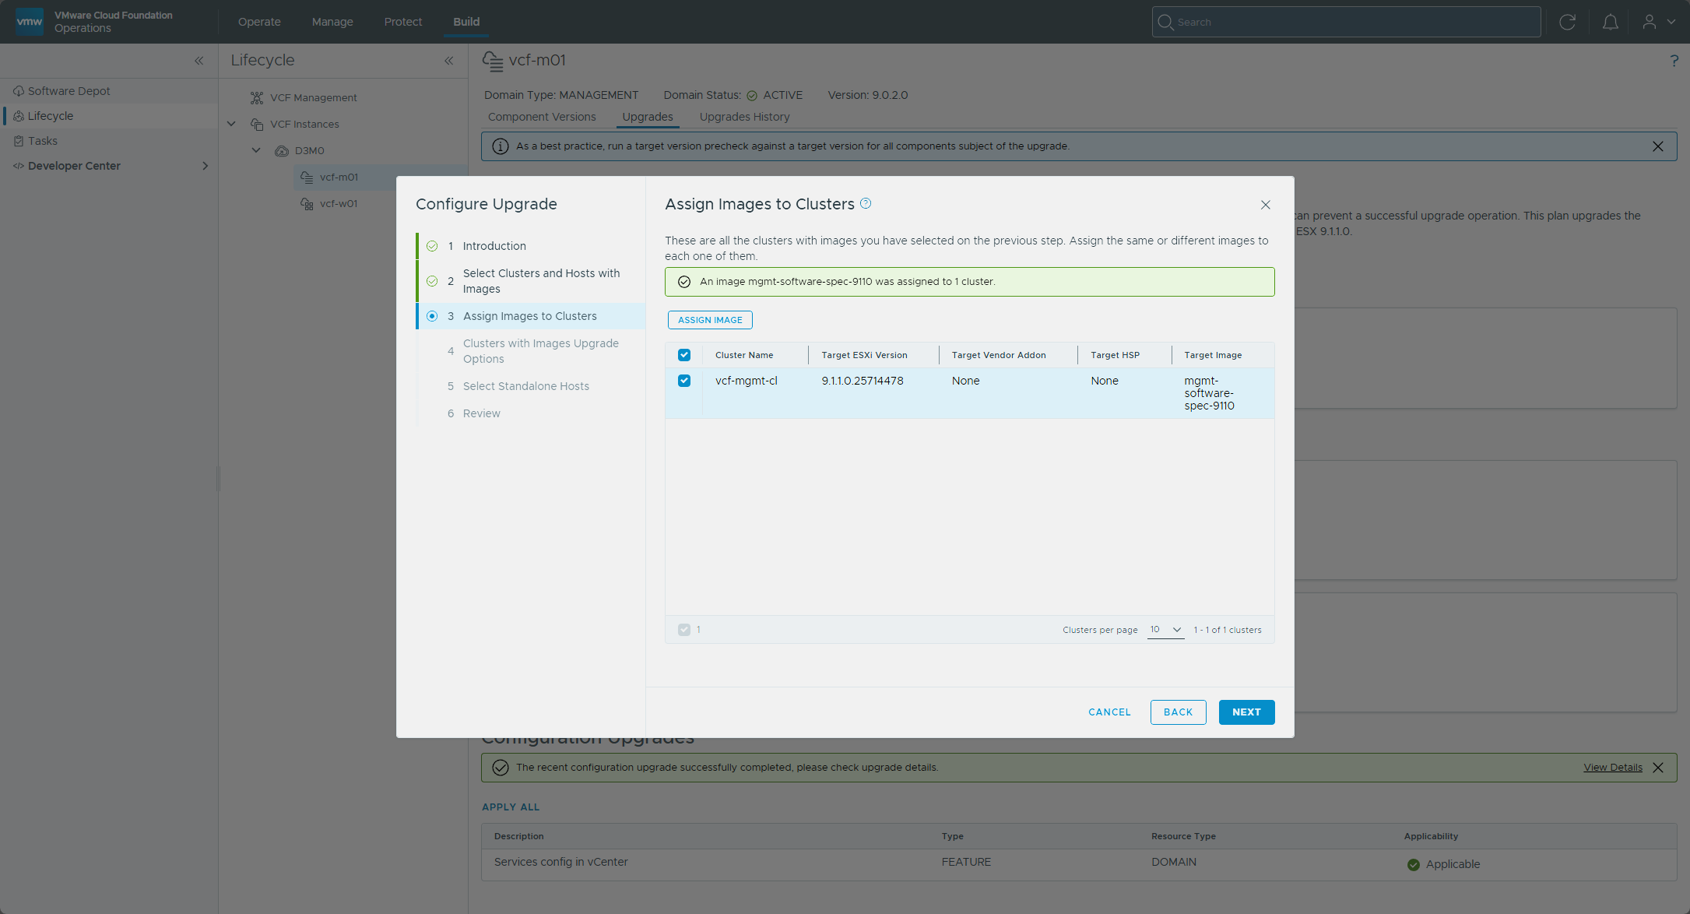Switch to Component Versions tab

pyautogui.click(x=542, y=117)
